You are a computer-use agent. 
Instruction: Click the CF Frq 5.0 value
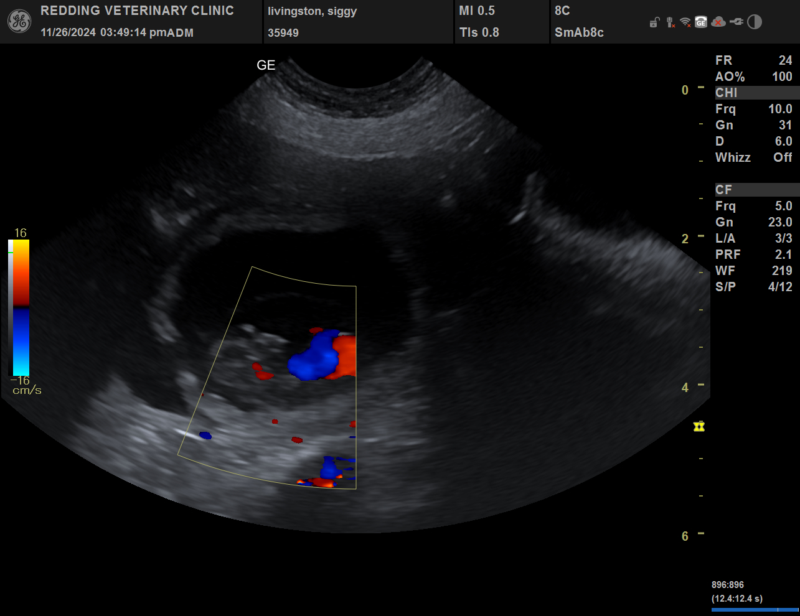(x=753, y=206)
